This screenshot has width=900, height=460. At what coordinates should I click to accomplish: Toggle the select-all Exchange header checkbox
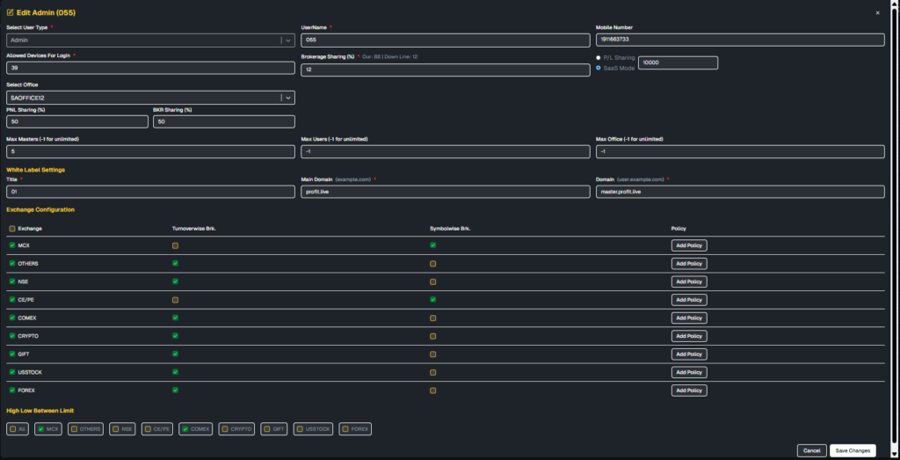pos(12,228)
